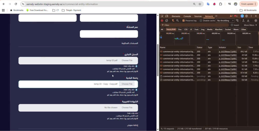Screen dimensions: 259x131
Task: Toggle the Wasm filter chip
Action: coord(236,30)
